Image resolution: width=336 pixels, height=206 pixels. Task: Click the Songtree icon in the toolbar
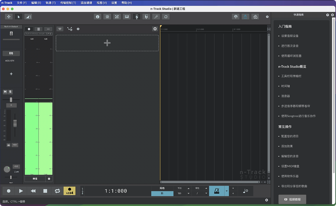click(236, 17)
